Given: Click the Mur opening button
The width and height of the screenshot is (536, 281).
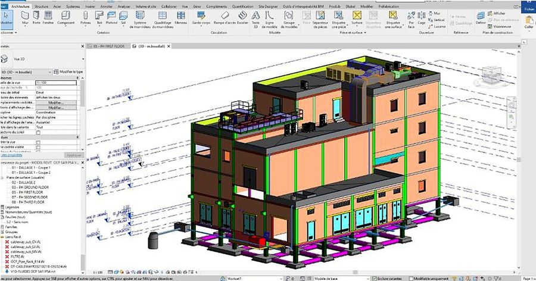Looking at the screenshot, I should point(434,13).
